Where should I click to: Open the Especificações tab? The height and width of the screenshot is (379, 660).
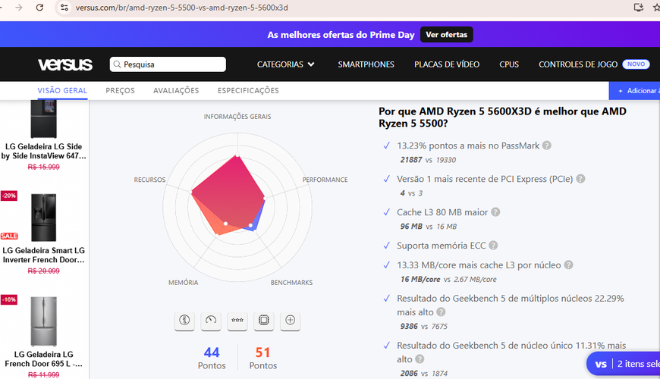(248, 91)
